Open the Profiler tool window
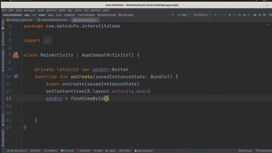272x153 pixels. (x=125, y=151)
